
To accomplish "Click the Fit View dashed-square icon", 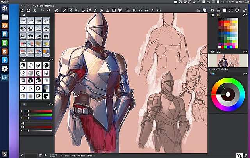I will [x=159, y=10].
